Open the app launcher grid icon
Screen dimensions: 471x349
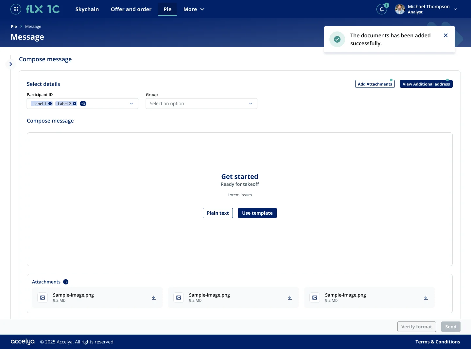coord(16,9)
